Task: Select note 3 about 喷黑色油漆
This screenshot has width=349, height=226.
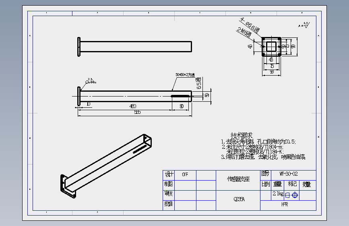Action: 263,157
